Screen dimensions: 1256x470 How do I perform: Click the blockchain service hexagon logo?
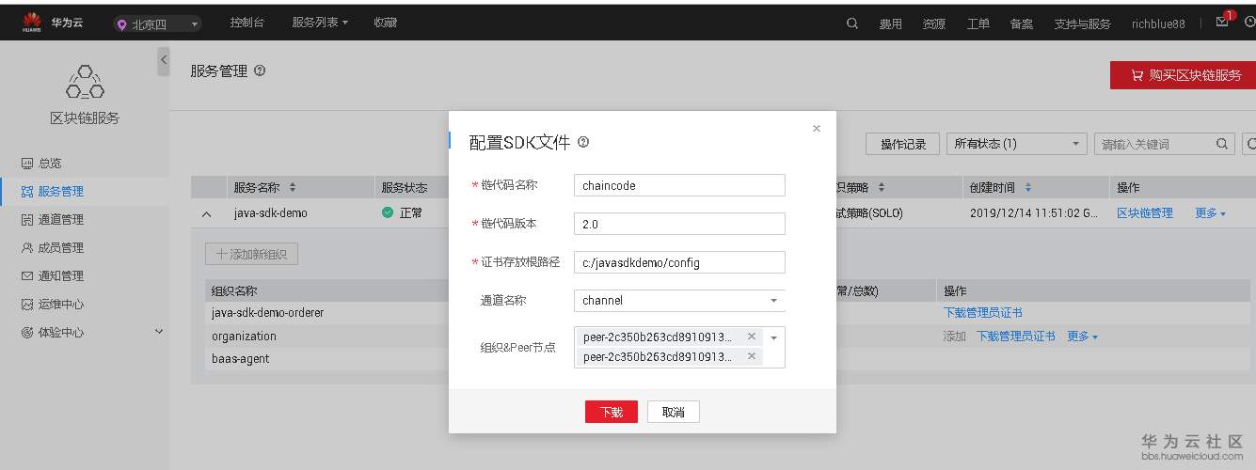(x=85, y=82)
